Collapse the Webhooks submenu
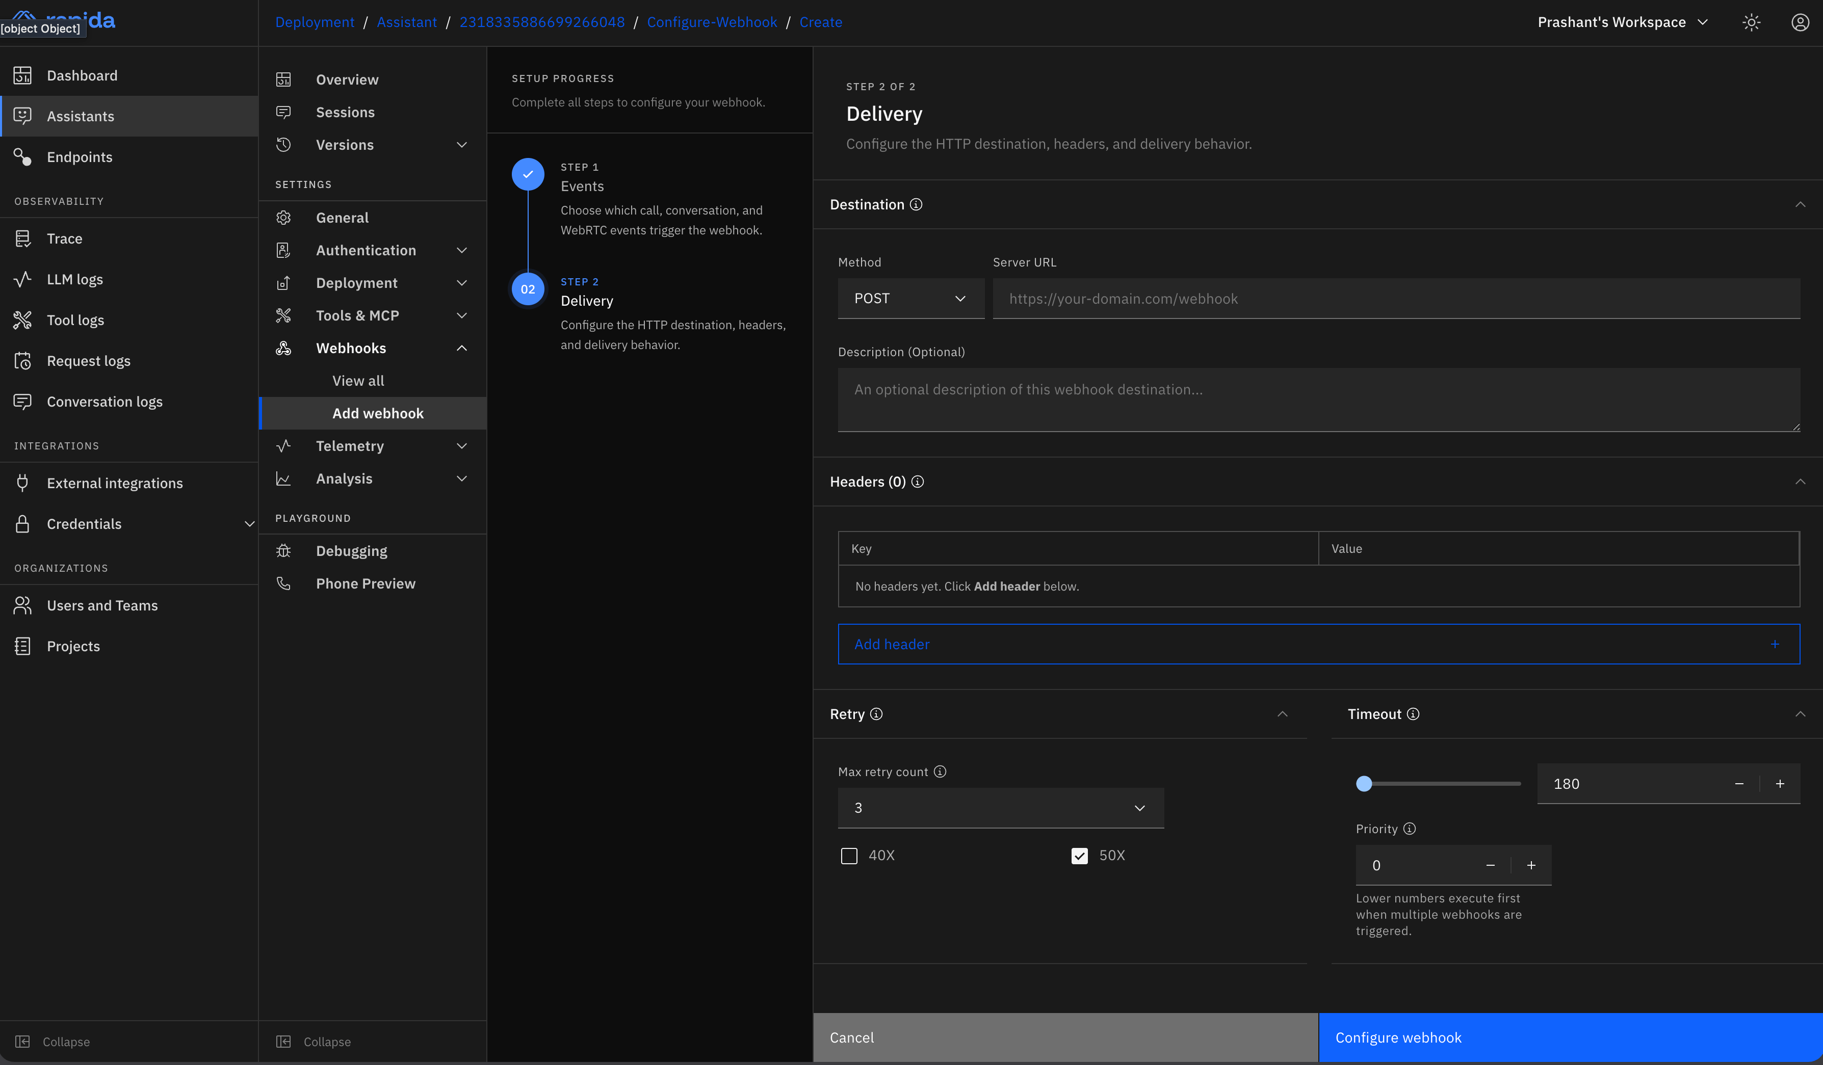The width and height of the screenshot is (1823, 1065). [x=461, y=349]
